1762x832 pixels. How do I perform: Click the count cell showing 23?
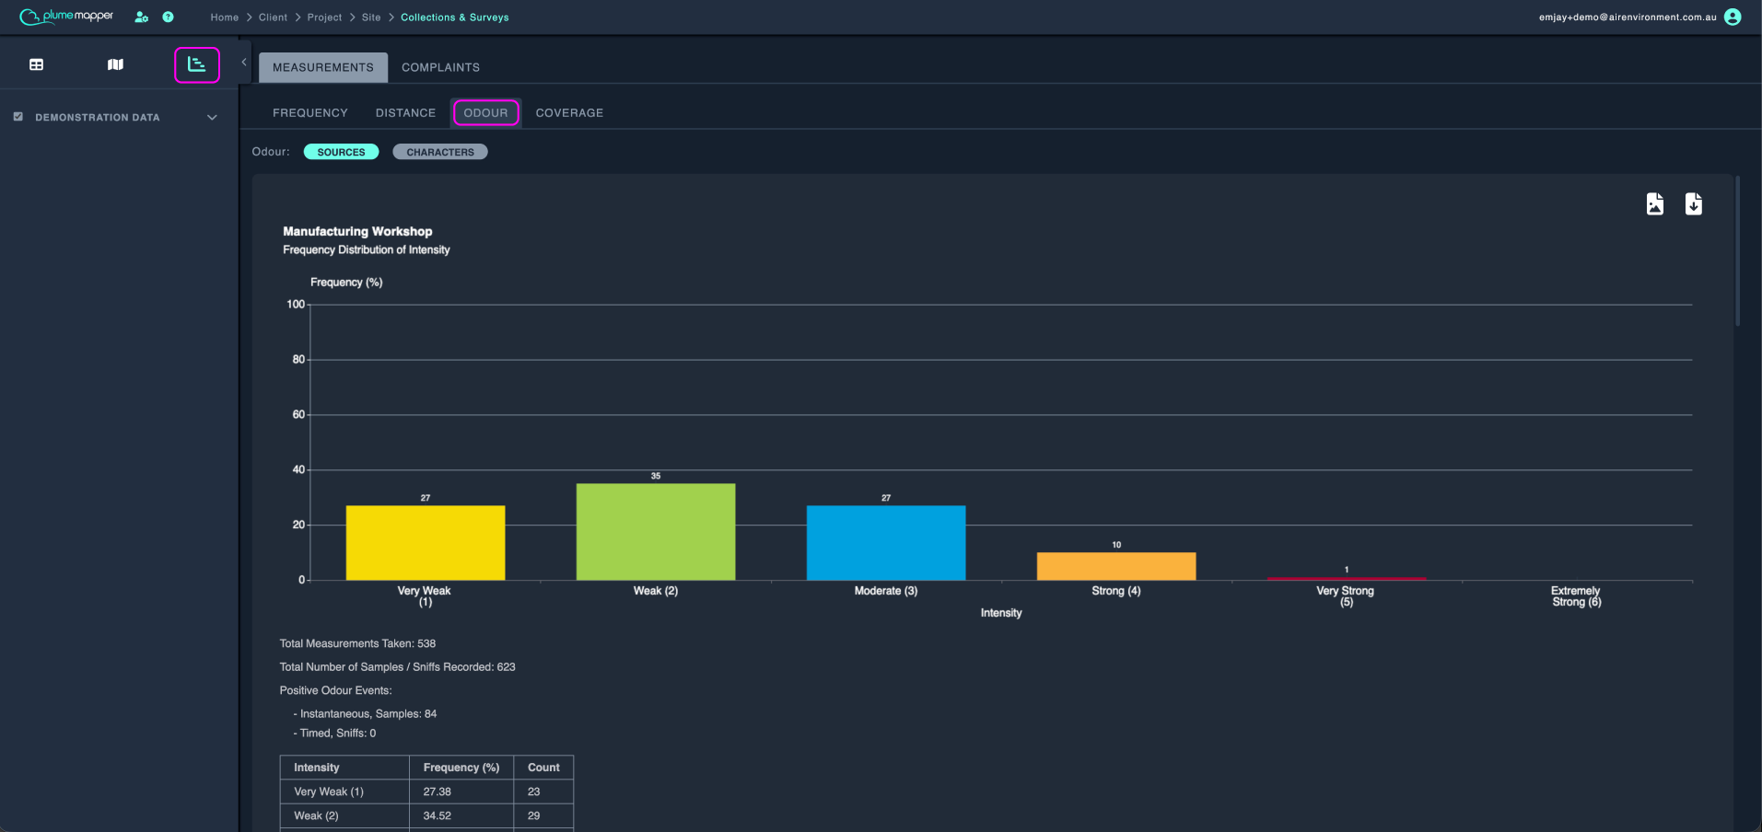pyautogui.click(x=543, y=792)
